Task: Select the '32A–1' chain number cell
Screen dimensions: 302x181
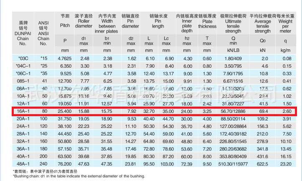Action: coord(23,141)
